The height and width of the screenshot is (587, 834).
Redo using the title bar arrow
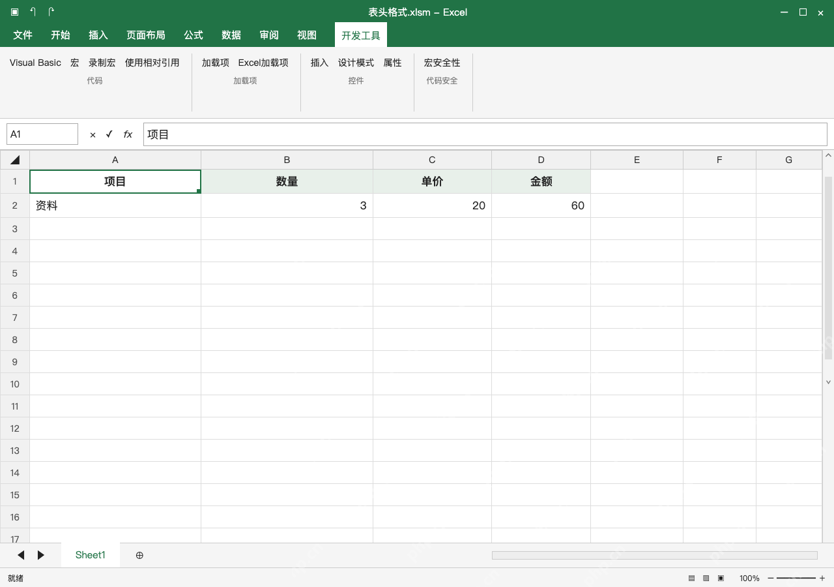(x=51, y=12)
